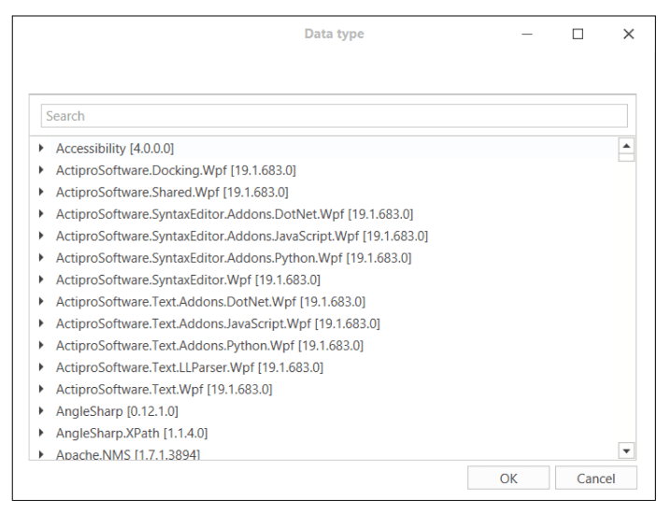
Task: Expand the Accessibility [4.0.0.0] node arrow
Action: click(x=41, y=149)
